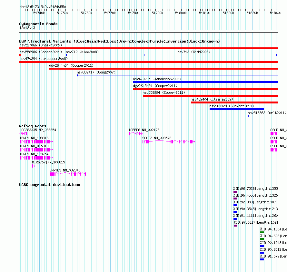Click the nsv832417 (Wong2007) label
The width and height of the screenshot is (287, 272).
pyautogui.click(x=96, y=72)
